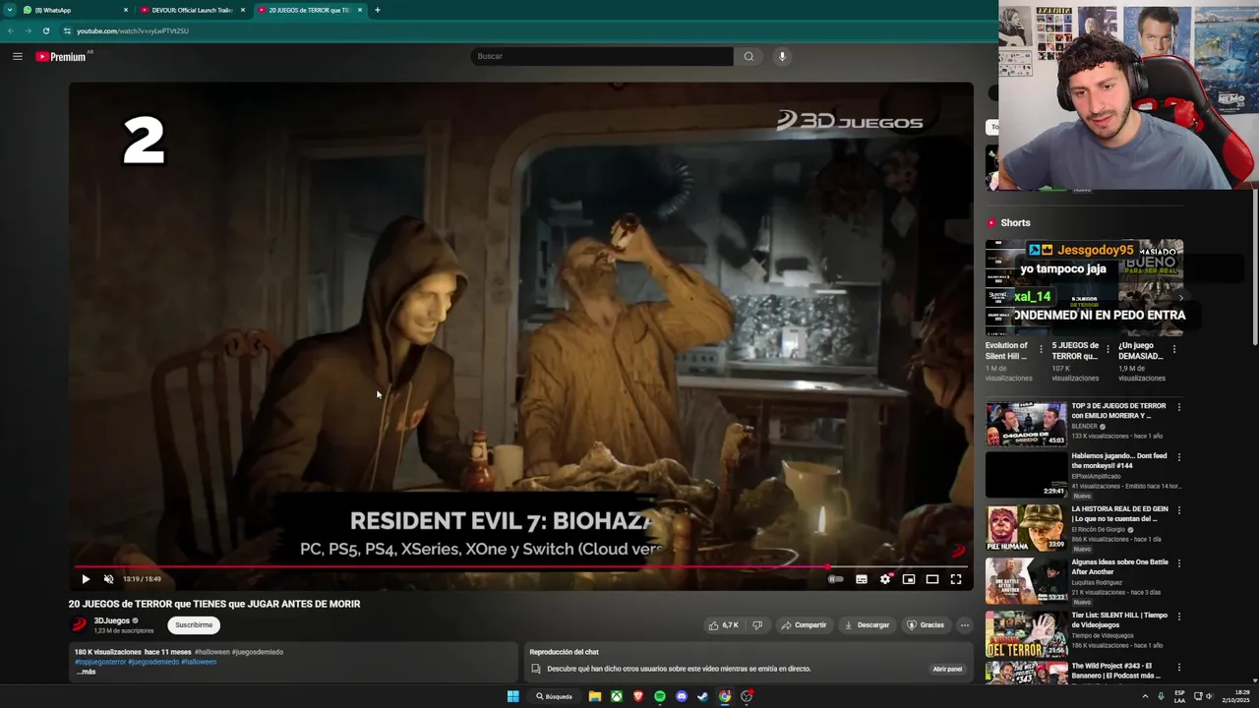
Task: Go to YouTube Premium home logo
Action: point(62,56)
